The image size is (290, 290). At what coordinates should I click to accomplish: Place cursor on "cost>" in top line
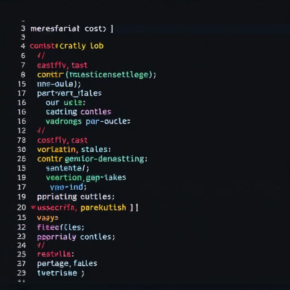point(95,29)
